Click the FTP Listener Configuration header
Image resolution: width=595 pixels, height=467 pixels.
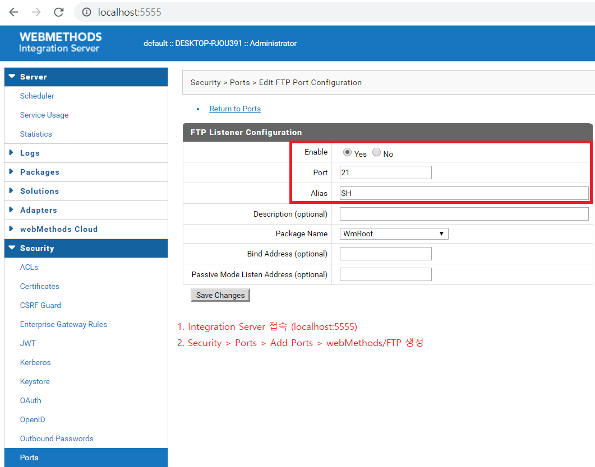pos(388,132)
